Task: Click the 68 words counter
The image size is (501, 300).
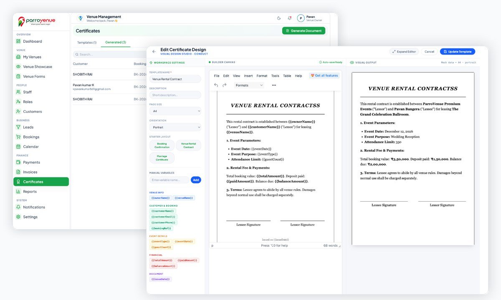Action: (x=331, y=246)
